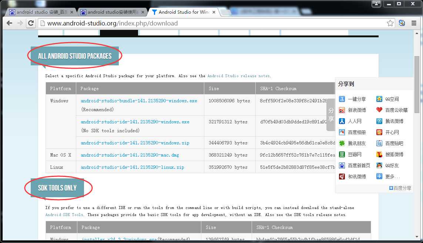This screenshot has width=423, height=243.
Task: Share to 百度新首页 icon
Action: point(342,165)
